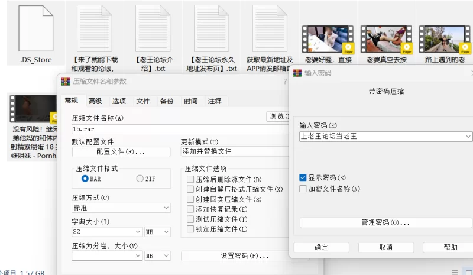Click the 配置文件(F)... button
Image resolution: width=473 pixels, height=275 pixels.
click(x=121, y=152)
